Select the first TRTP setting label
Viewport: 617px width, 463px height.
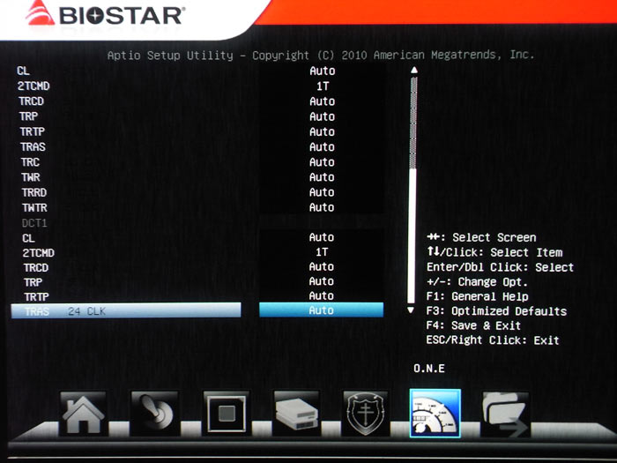(33, 131)
